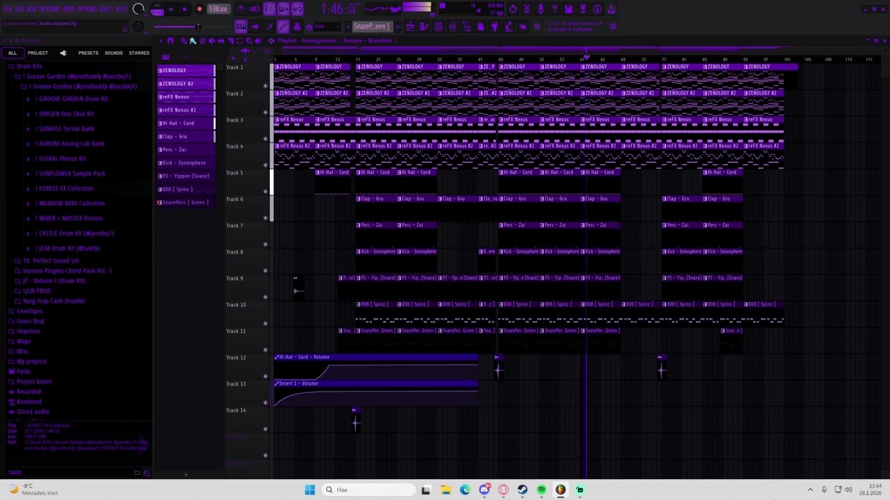Switch to Song mode
This screenshot has width=890, height=500.
[x=158, y=12]
